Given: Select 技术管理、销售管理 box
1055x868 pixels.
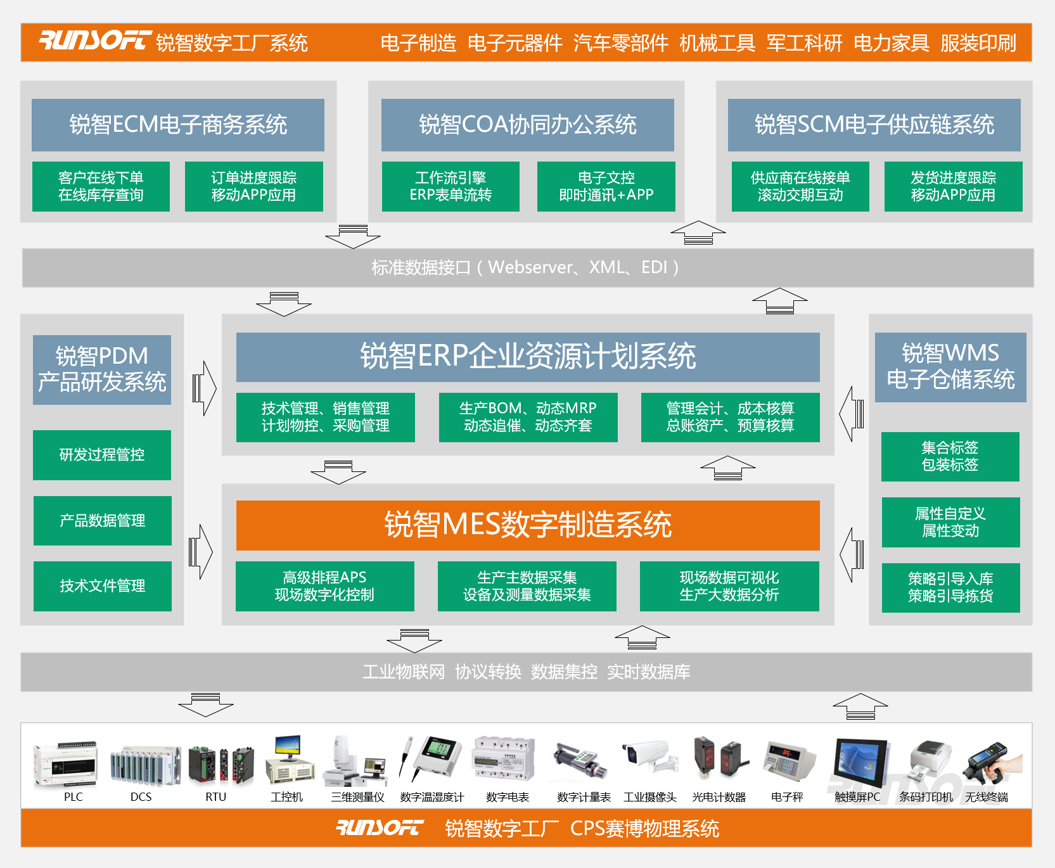Looking at the screenshot, I should (326, 417).
